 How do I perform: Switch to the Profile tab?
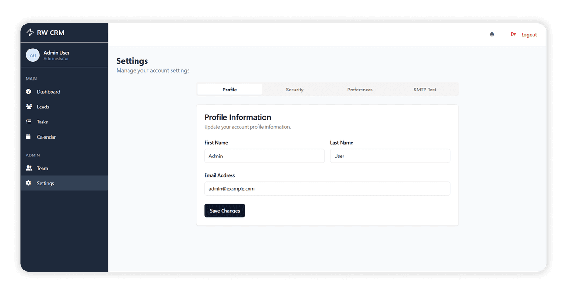[230, 90]
